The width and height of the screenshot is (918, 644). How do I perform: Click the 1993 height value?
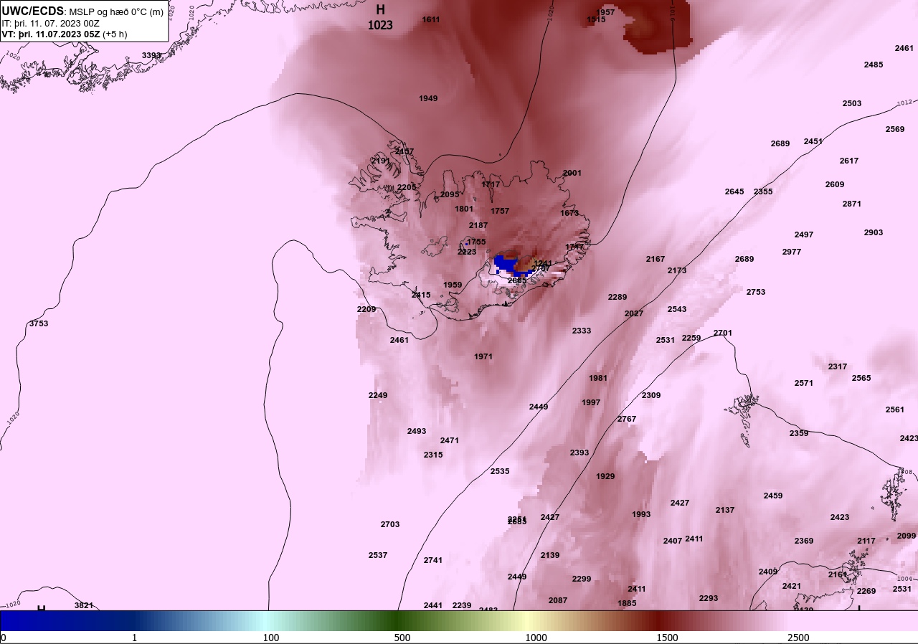(641, 514)
